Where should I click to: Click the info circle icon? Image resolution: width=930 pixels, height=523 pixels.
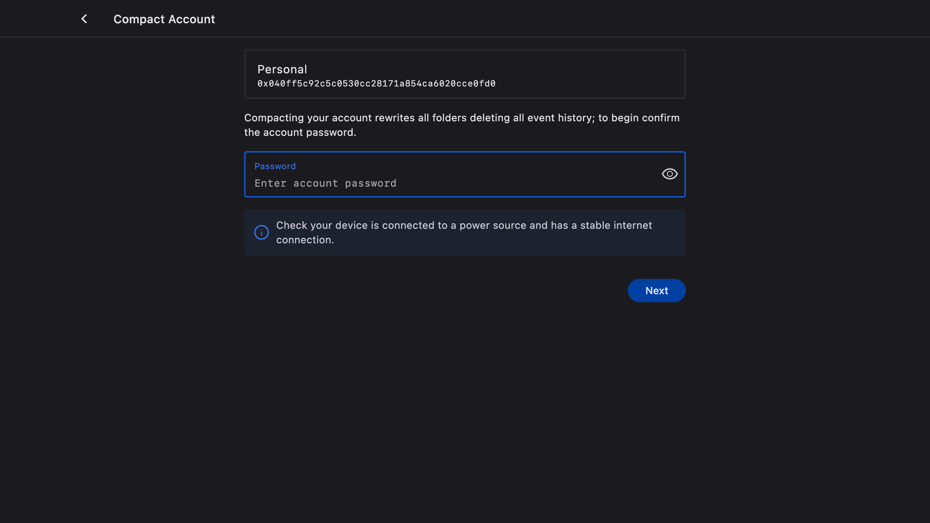(262, 232)
